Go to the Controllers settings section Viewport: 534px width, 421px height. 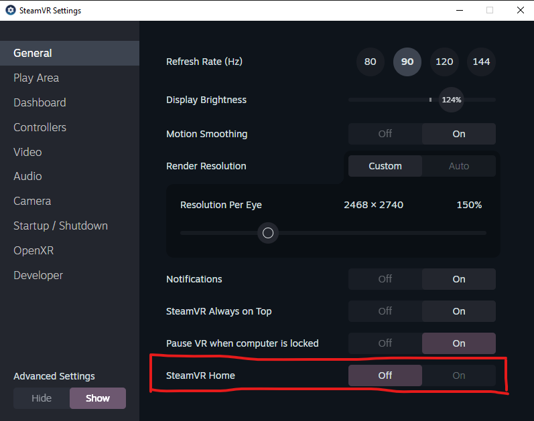tap(40, 127)
